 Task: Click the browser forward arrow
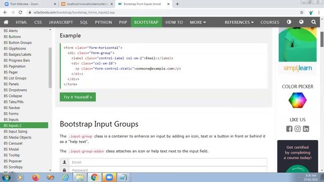tap(13, 12)
